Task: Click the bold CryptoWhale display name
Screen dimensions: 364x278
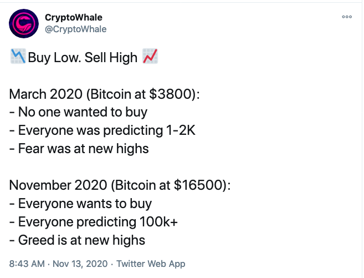Action: (x=74, y=17)
